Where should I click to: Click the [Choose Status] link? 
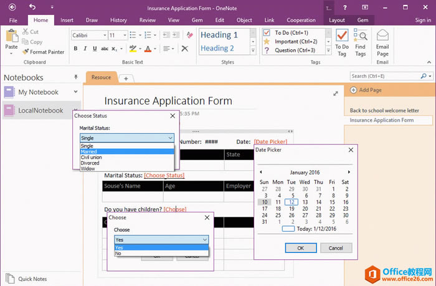164,176
